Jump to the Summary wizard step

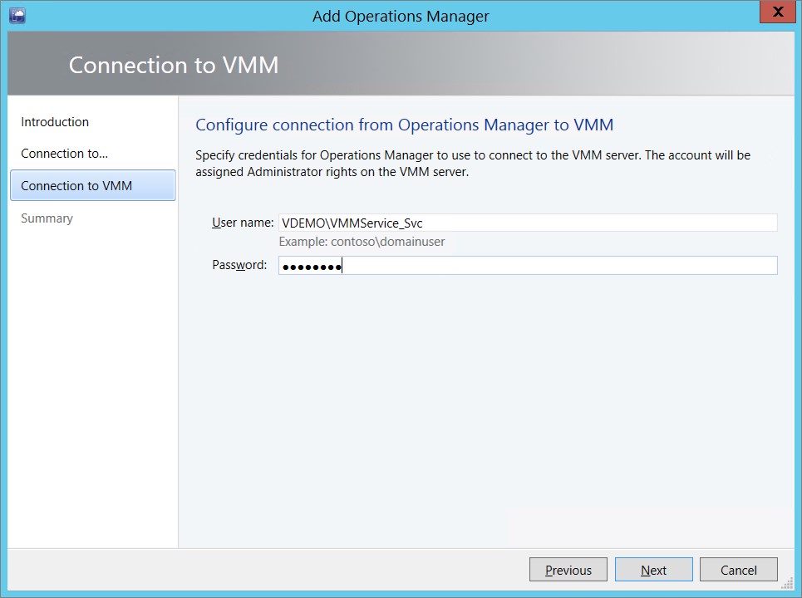(47, 218)
